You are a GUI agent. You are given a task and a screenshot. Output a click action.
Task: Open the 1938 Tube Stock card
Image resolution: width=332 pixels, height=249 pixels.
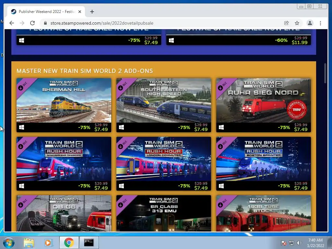tap(263, 213)
